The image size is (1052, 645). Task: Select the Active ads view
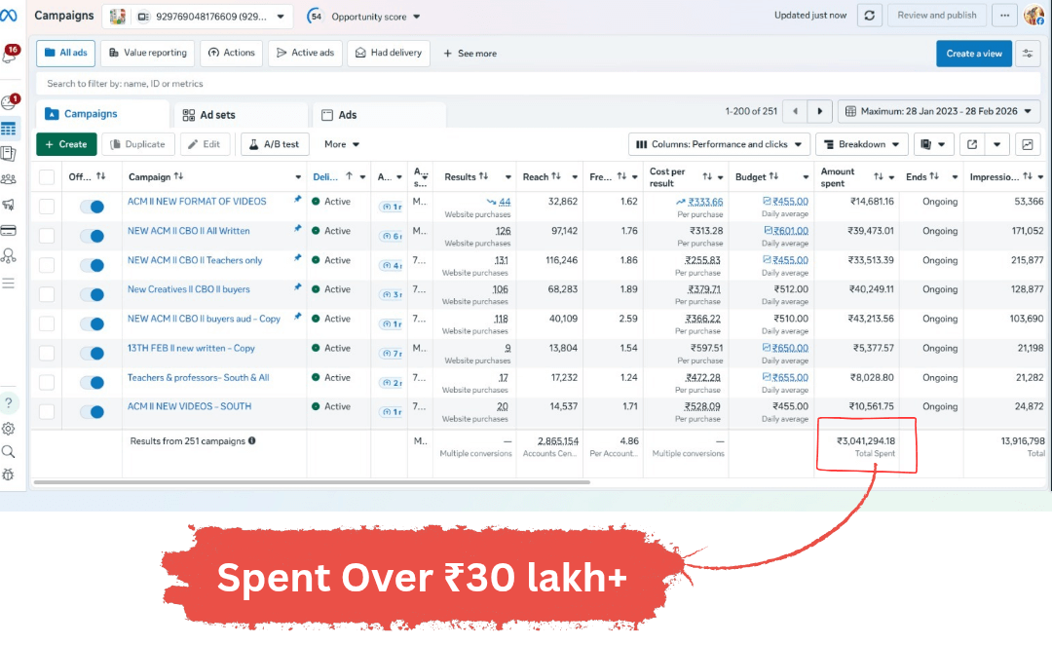click(x=305, y=53)
